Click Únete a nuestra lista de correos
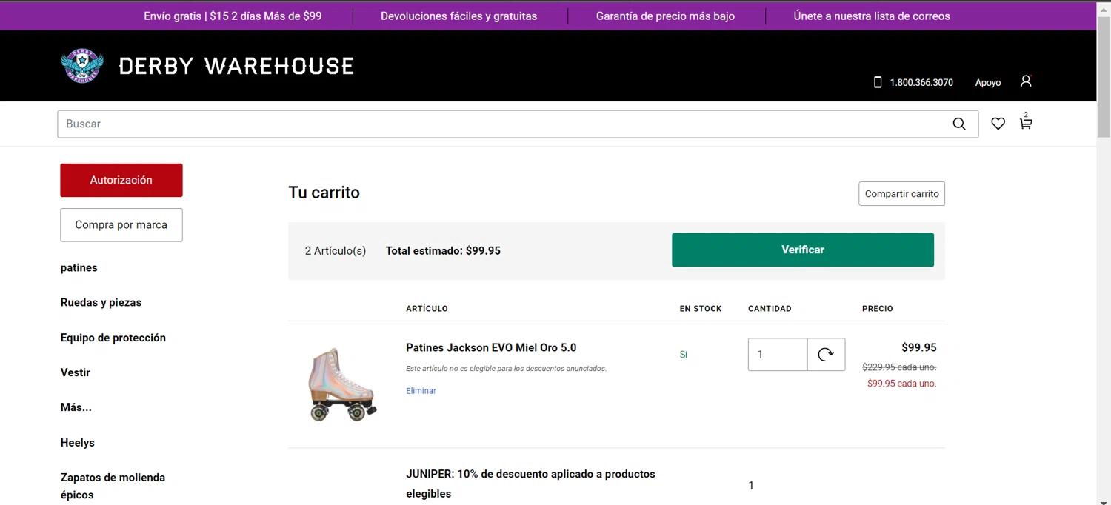This screenshot has width=1111, height=505. point(872,16)
